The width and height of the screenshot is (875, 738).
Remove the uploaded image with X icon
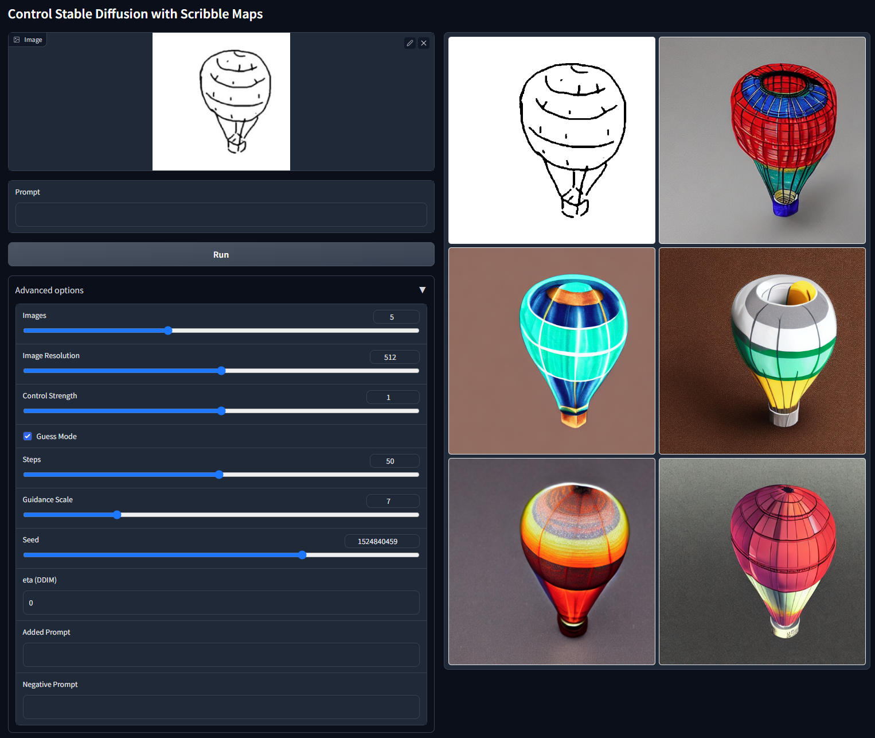(424, 43)
